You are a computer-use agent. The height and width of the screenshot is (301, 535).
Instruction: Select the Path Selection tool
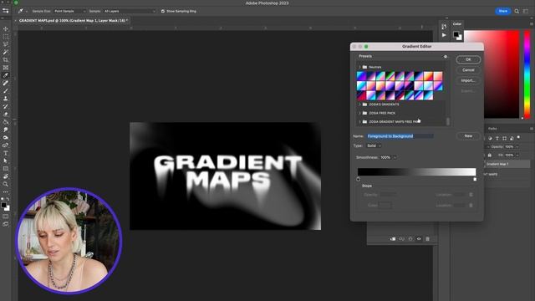6,161
